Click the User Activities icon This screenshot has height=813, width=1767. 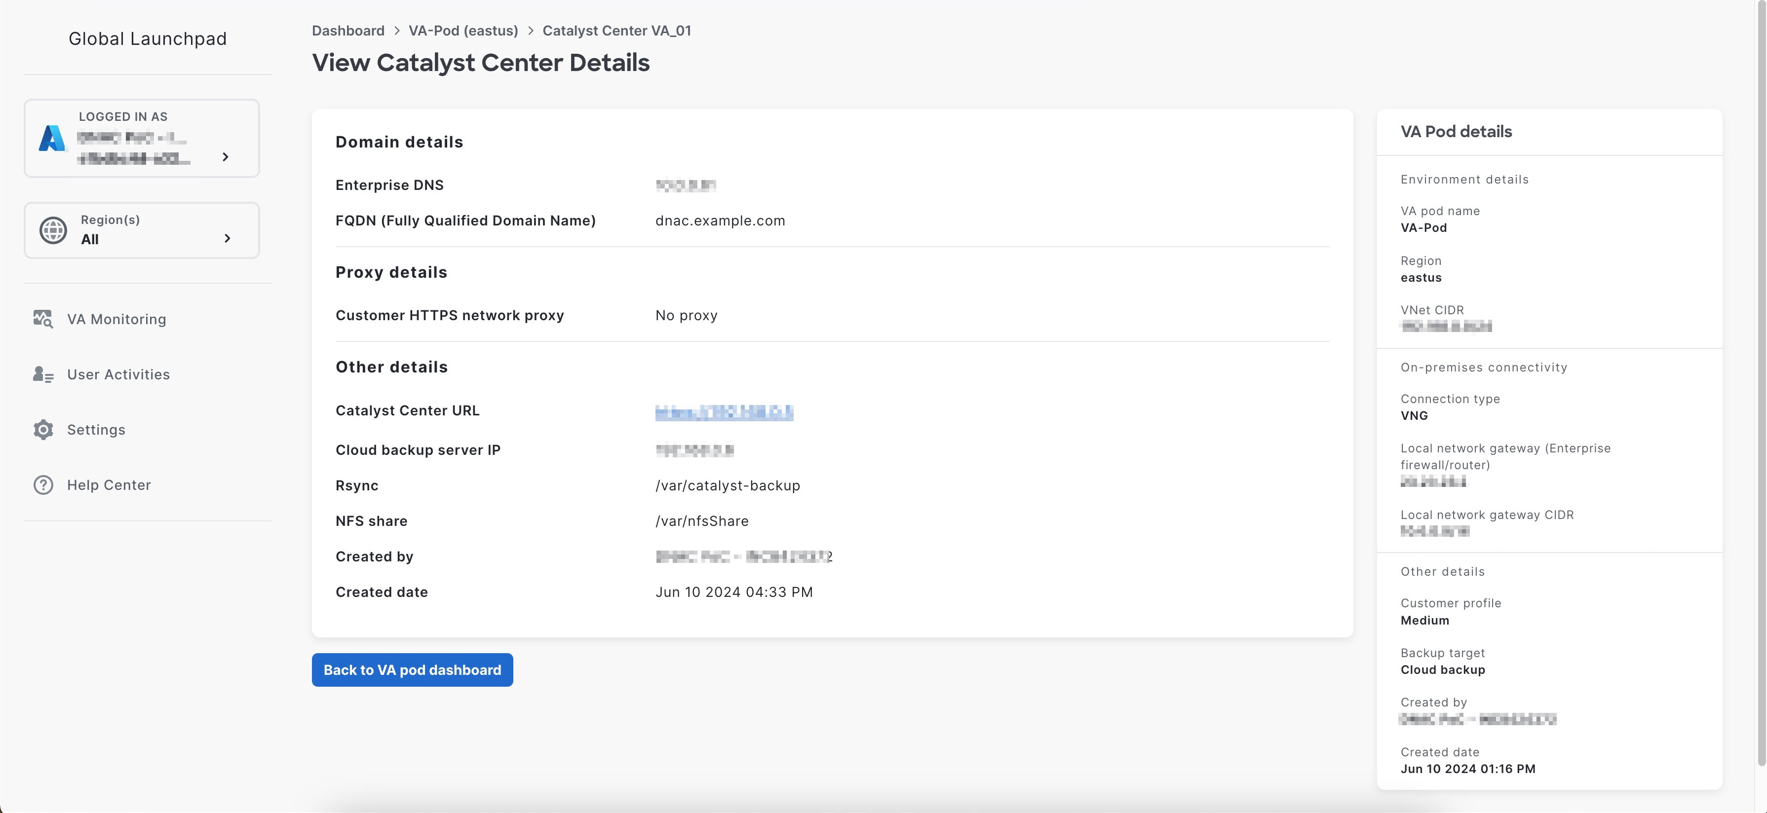[x=43, y=374]
